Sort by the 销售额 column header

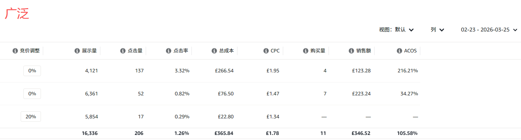click(x=364, y=51)
